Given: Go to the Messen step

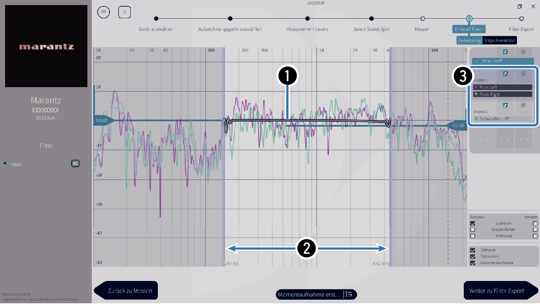Looking at the screenshot, I should pyautogui.click(x=422, y=29).
